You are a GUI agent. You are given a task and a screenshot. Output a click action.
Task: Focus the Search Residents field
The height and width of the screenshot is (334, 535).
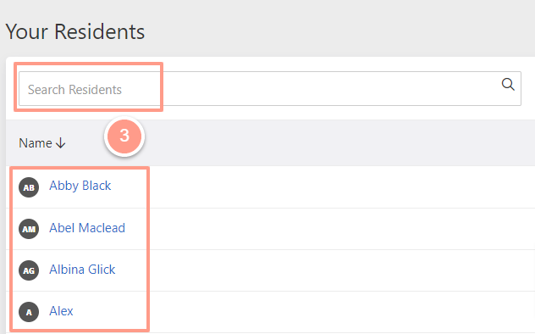(x=270, y=88)
